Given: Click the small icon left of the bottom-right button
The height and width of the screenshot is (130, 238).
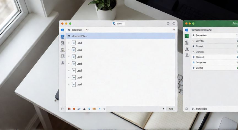Looking at the screenshot, I should pyautogui.click(x=163, y=109).
